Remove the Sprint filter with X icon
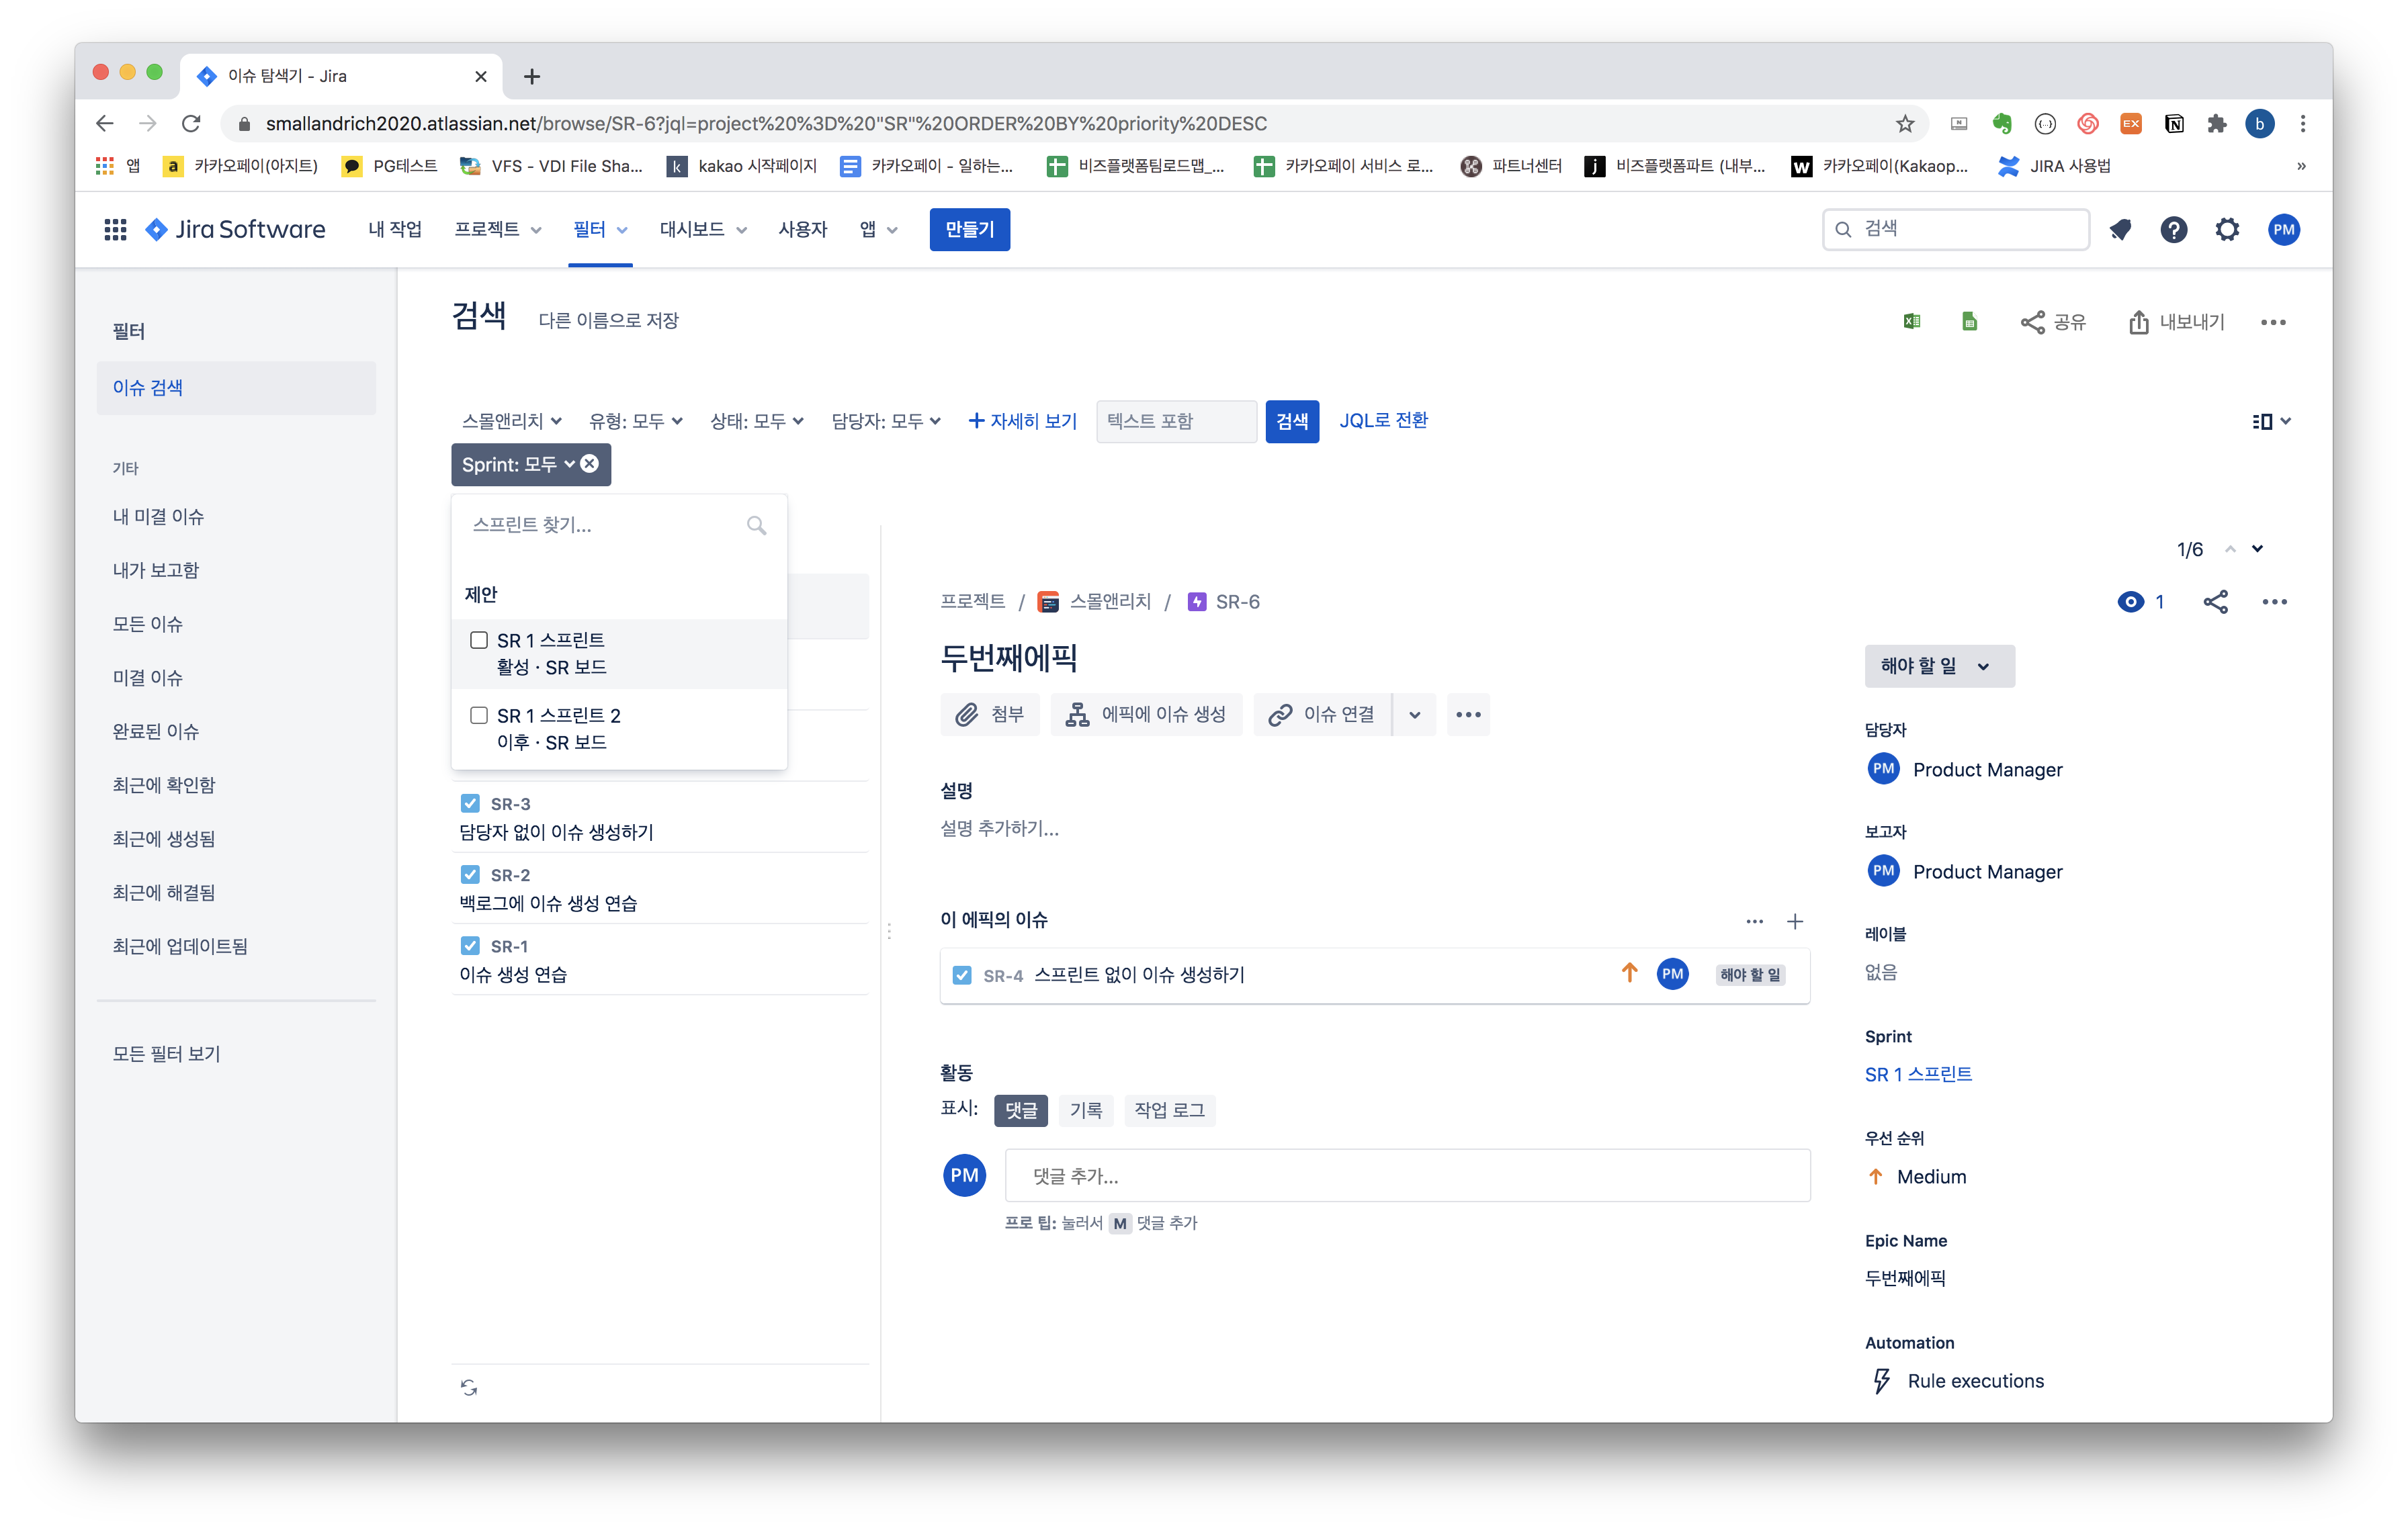Image resolution: width=2408 pixels, height=1530 pixels. [x=590, y=463]
